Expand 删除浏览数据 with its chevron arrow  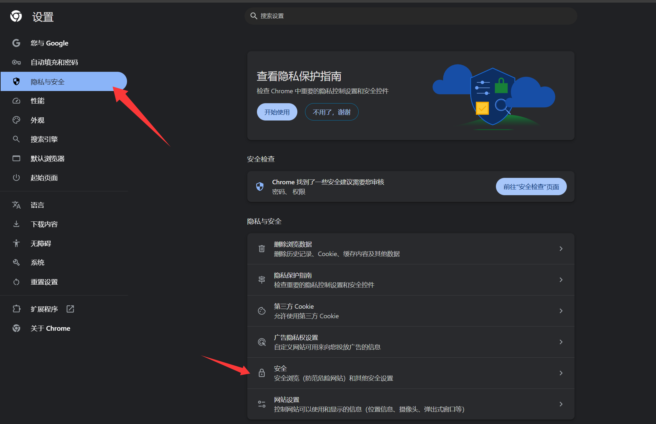point(561,248)
